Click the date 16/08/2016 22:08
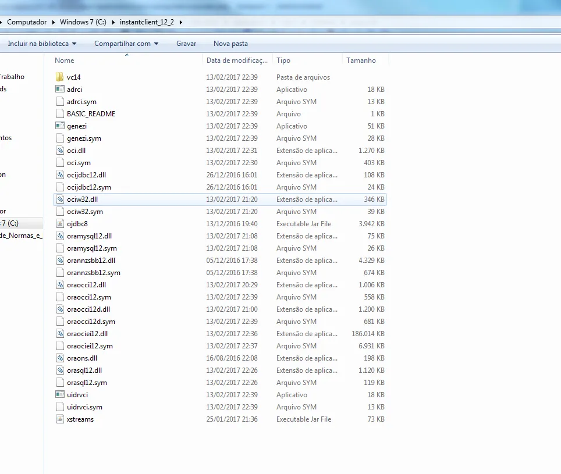The width and height of the screenshot is (561, 474). click(232, 358)
